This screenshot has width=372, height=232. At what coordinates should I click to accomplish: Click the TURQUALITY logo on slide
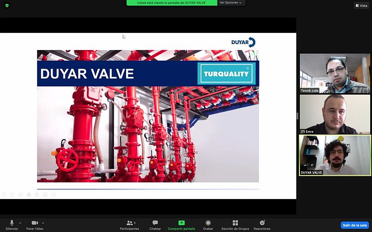[x=226, y=73]
